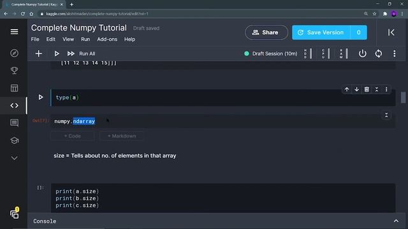The width and height of the screenshot is (408, 229).
Task: Open browser extensions puzzle icon
Action: [385, 13]
